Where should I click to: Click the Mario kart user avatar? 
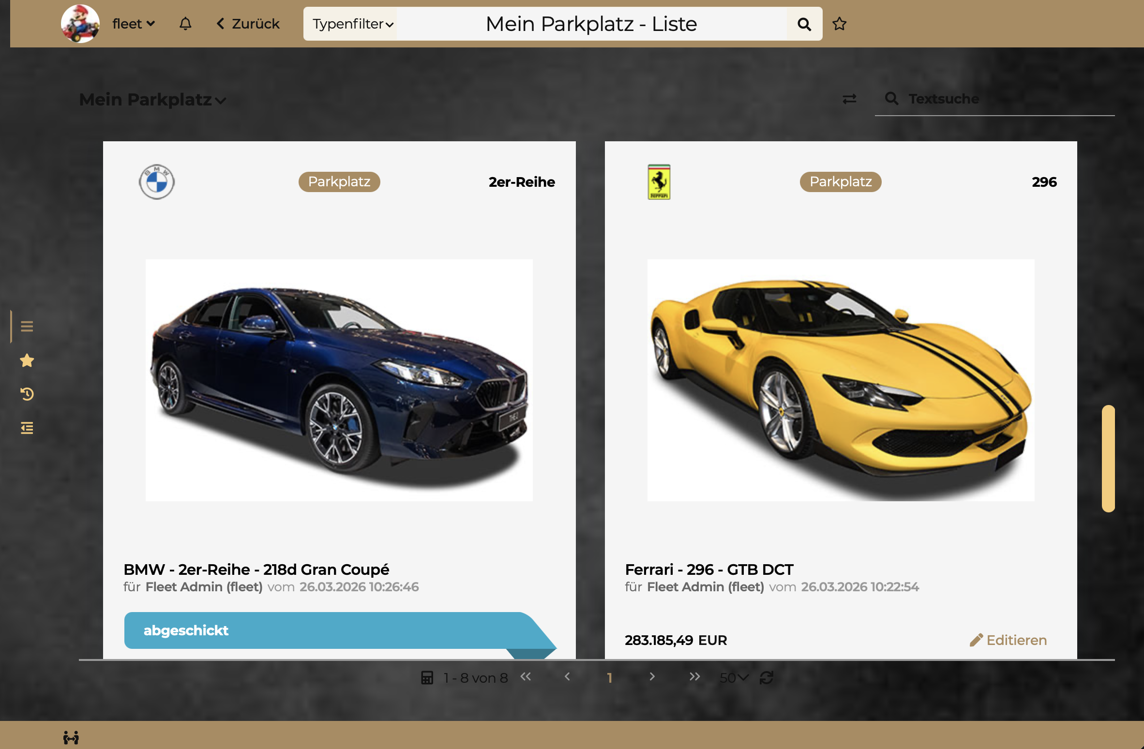point(80,24)
